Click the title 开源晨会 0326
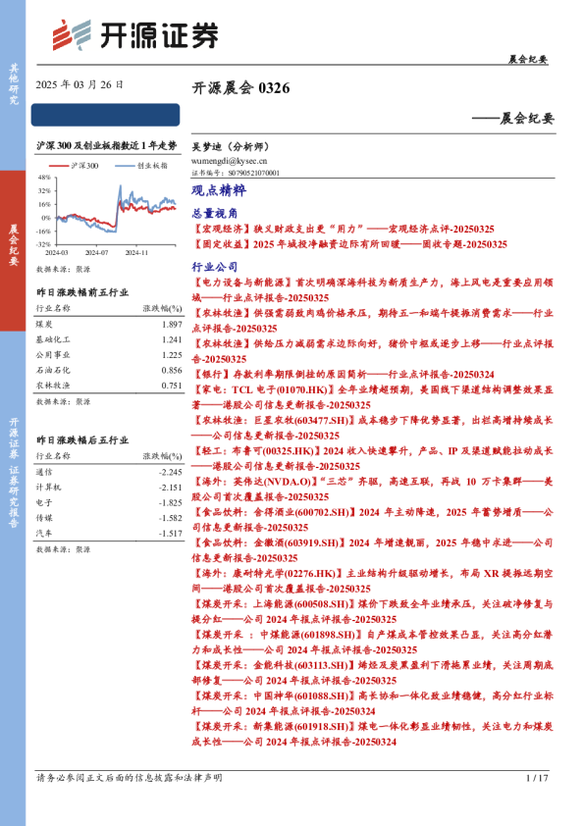This screenshot has height=826, width=584. (x=240, y=87)
